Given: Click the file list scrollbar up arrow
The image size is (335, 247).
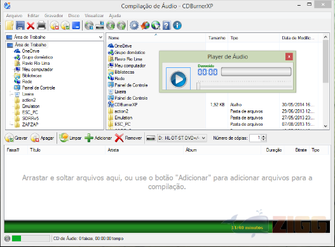Looking at the screenshot, I should tap(325, 37).
